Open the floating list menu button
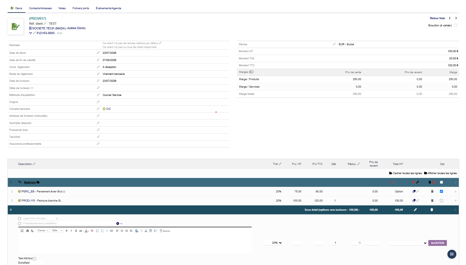The height and width of the screenshot is (265, 466). [452, 254]
